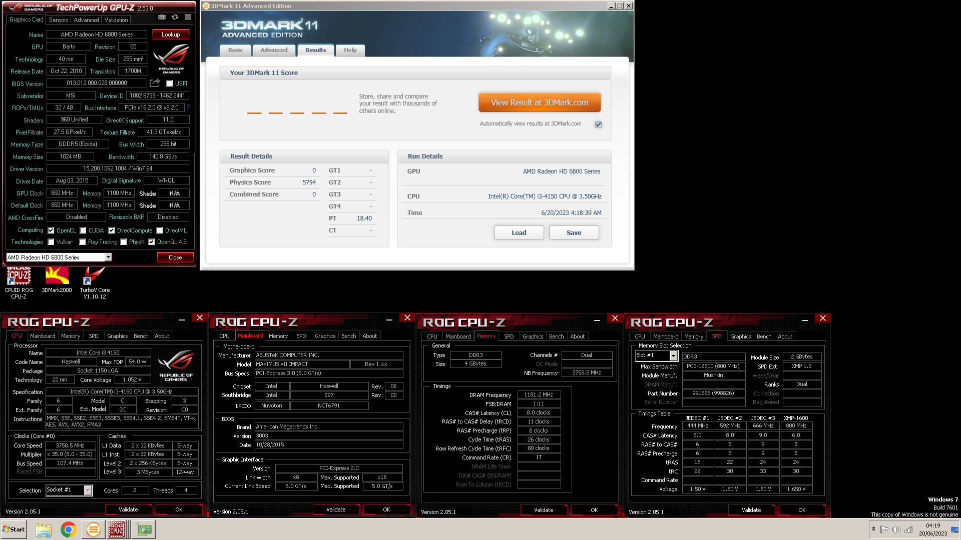The width and height of the screenshot is (961, 540).
Task: Toggle the PhysX checkbox
Action: coord(124,242)
